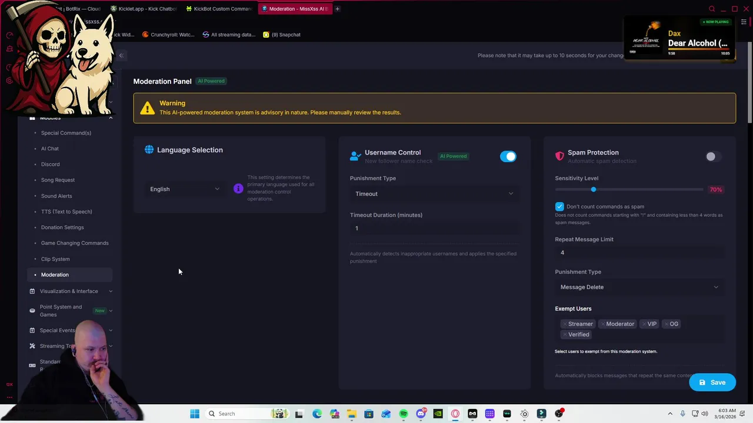
Task: Open Special Command(s) in sidebar
Action: click(66, 133)
